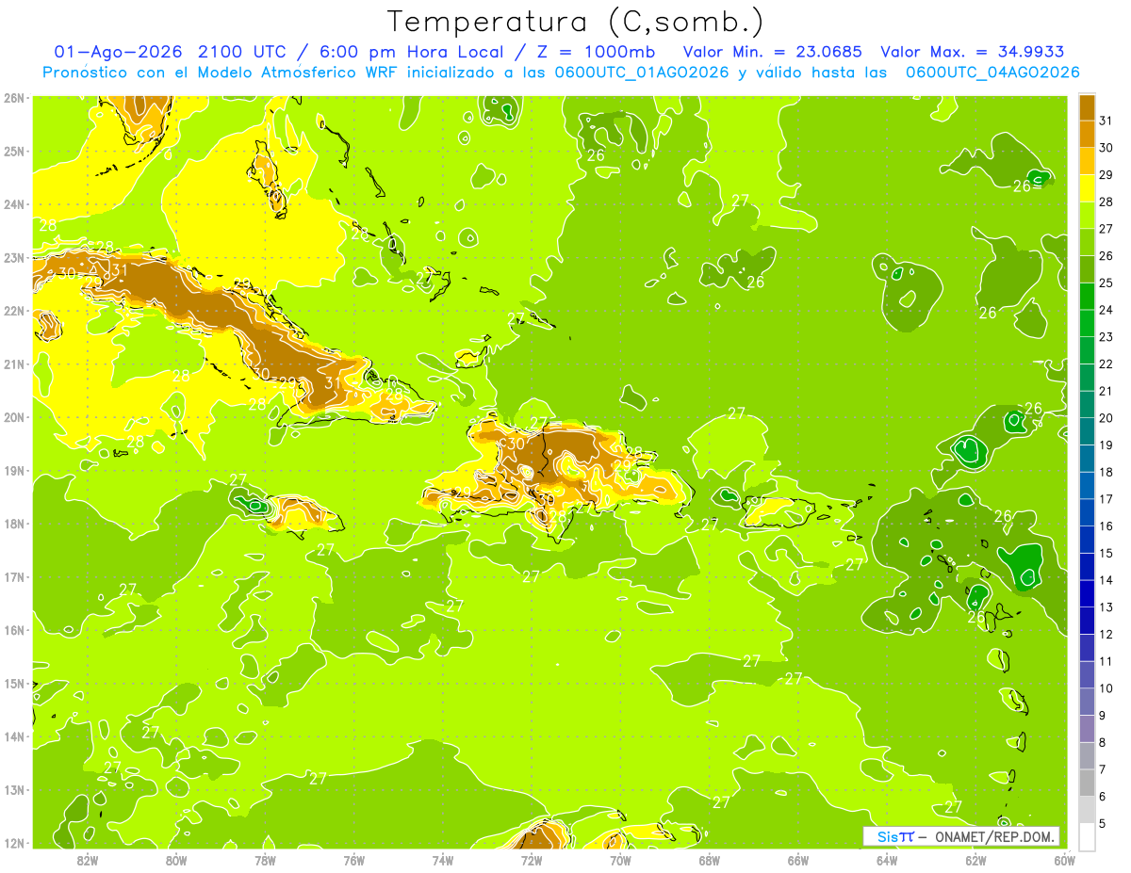Select the blue swatch between 15 and 16
This screenshot has width=1131, height=873.
(x=1087, y=539)
